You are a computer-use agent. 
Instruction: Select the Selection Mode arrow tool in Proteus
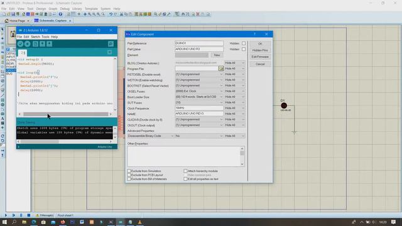pos(3,30)
